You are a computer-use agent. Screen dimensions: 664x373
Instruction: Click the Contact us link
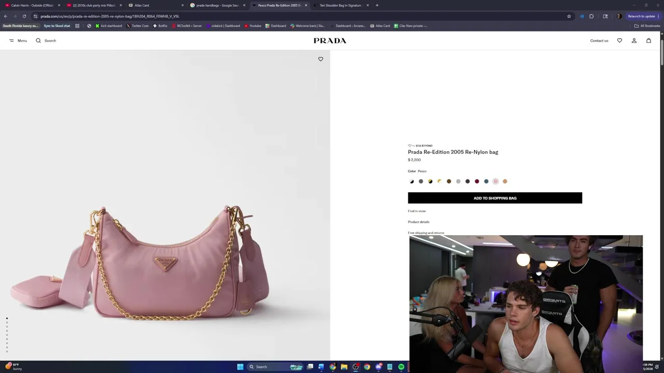click(599, 40)
